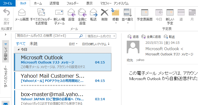Select Inbox (受信トレイ) in side pane
The width and height of the screenshot is (198, 105).
coord(6,51)
